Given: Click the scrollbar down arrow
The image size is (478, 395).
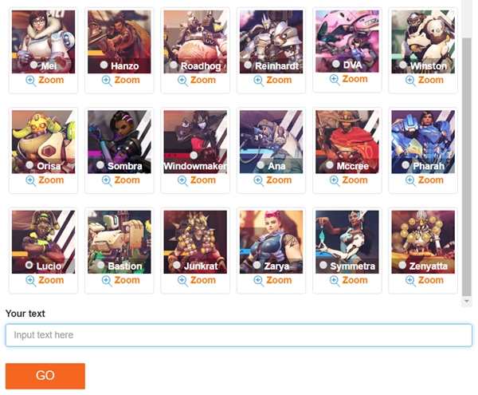Looking at the screenshot, I should [x=466, y=301].
